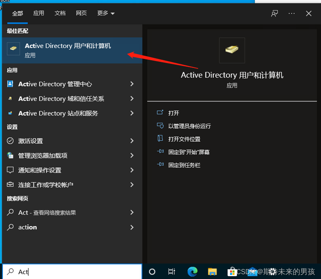Click the 管理浏览器加载项 globe icon
The image size is (321, 279).
pos(10,155)
